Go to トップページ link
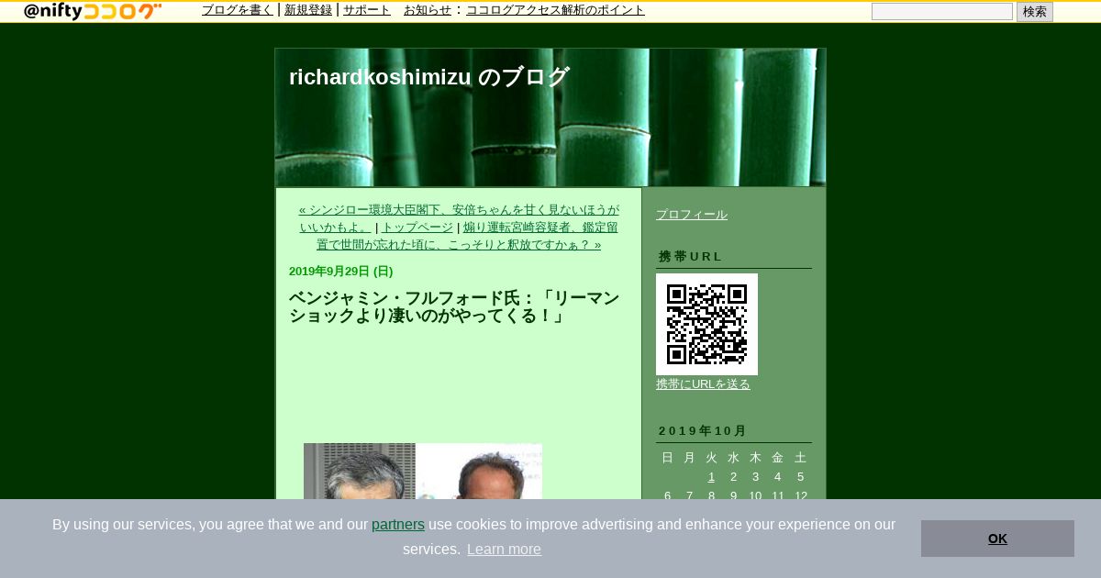Screen dimensions: 1101x578 [x=417, y=227]
